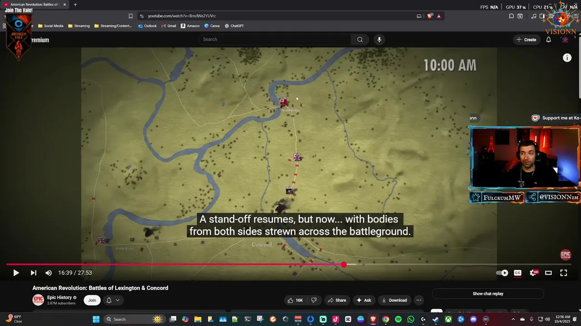The height and width of the screenshot is (326, 581).
Task: Click the red progress bar scrubber
Action: (x=344, y=264)
